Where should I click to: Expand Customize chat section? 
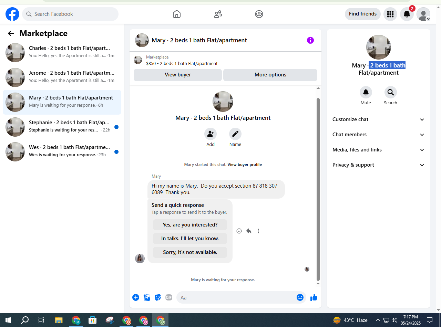click(379, 119)
